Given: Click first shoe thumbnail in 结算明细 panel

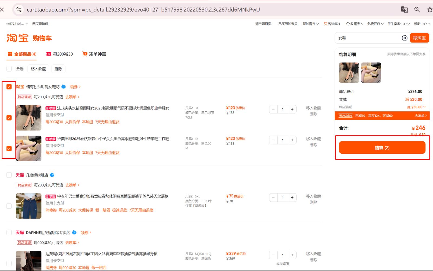Looking at the screenshot, I should 349,73.
